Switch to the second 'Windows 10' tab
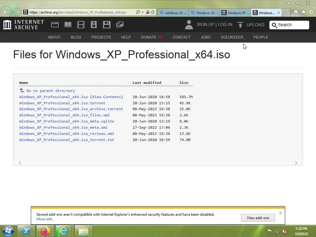Screen dimensions: 316x237 [x=204, y=13]
